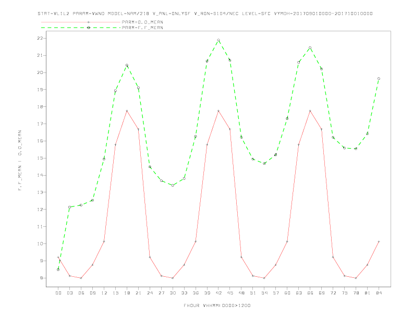This screenshot has width=413, height=319.
Task: Click the horizontal axis tick label 39
Action: [207, 293]
